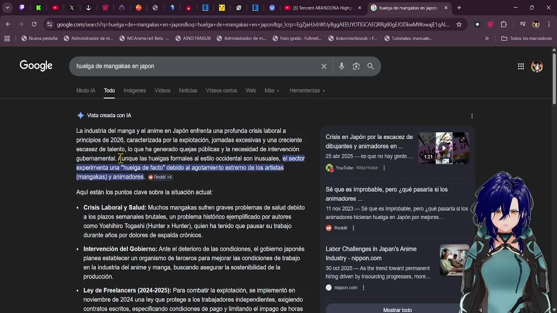Viewport: 557px width, 313px height.
Task: Open the nippon.com article thumbnail
Action: 454,260
